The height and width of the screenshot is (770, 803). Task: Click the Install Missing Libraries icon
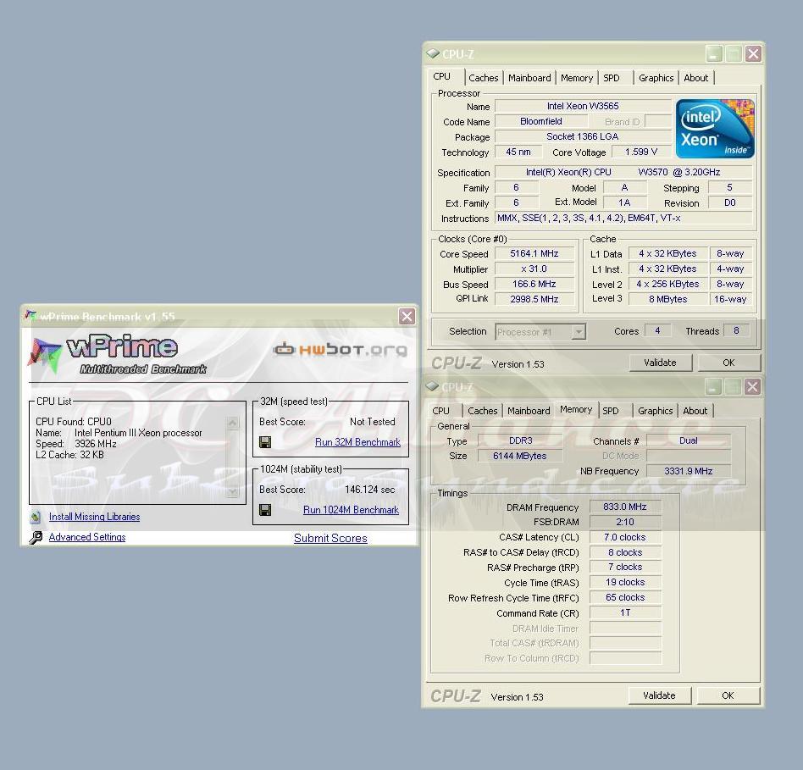[x=36, y=517]
